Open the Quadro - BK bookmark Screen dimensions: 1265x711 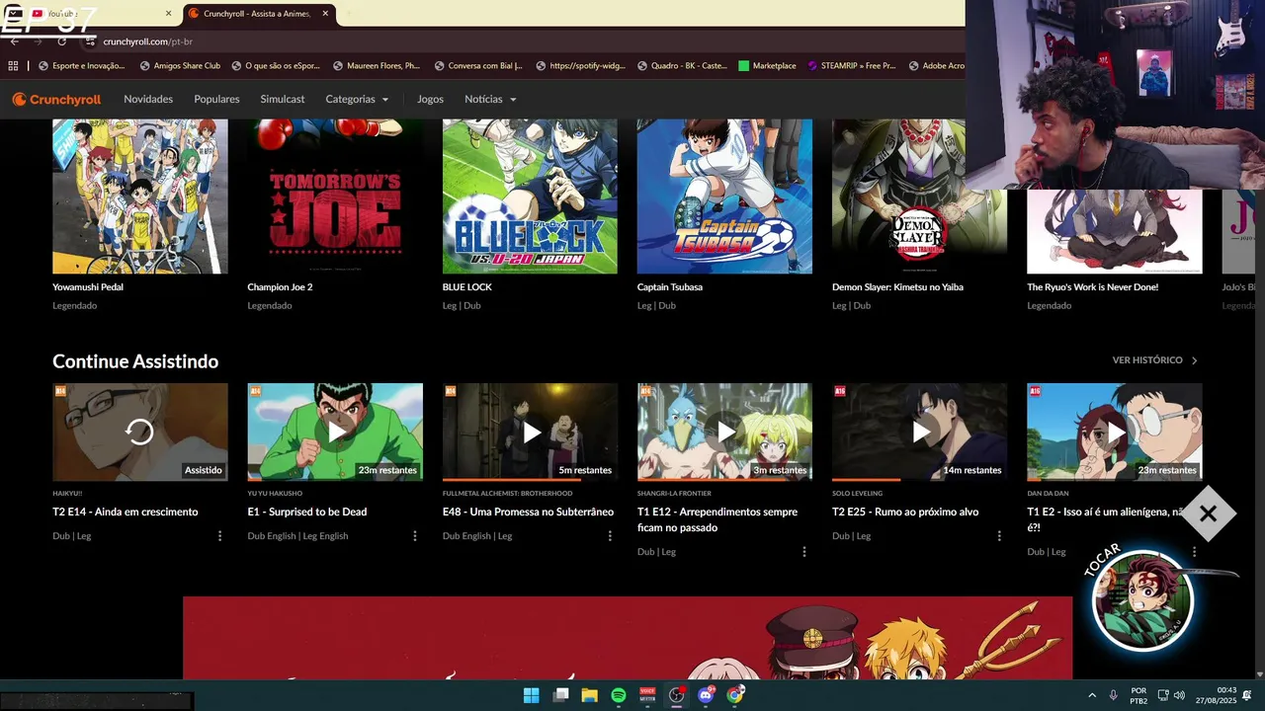681,66
